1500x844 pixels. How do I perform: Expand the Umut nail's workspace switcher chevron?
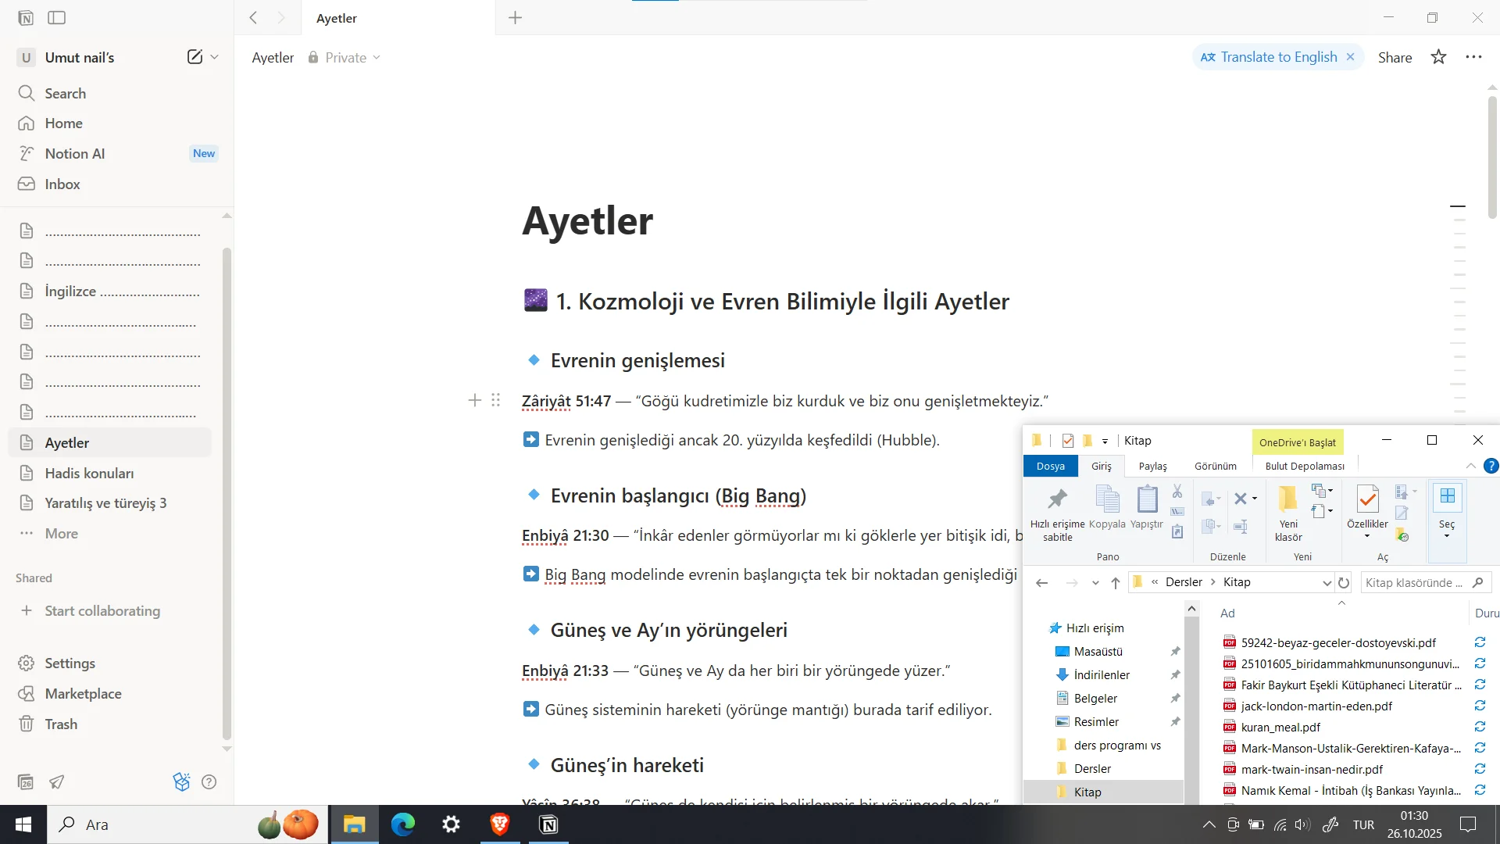[214, 57]
